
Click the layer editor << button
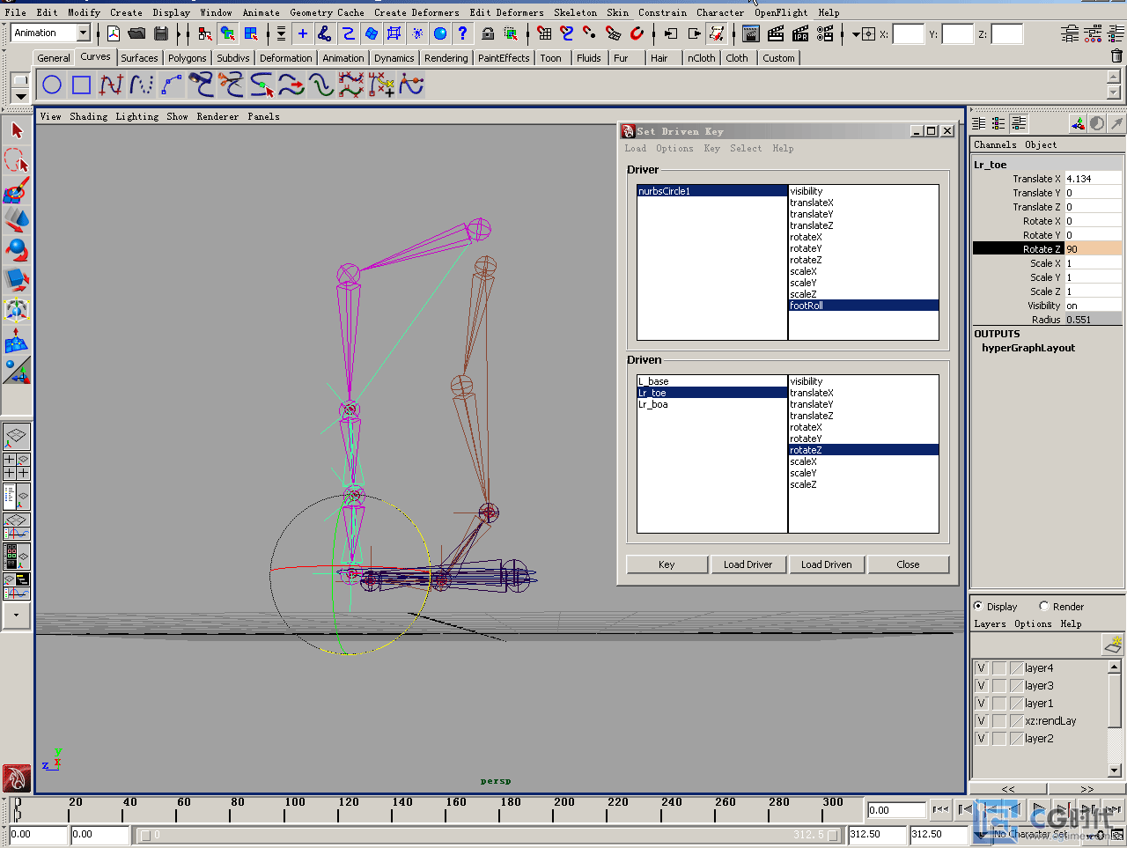(1008, 789)
